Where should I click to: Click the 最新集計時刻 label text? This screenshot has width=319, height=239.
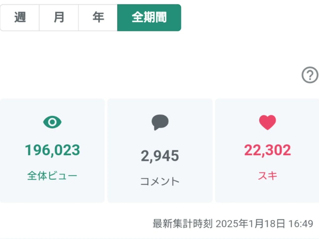coord(183,224)
